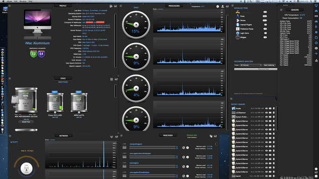Stop the storeagent process
Viewport: 319px width, 179px height.
(184, 166)
